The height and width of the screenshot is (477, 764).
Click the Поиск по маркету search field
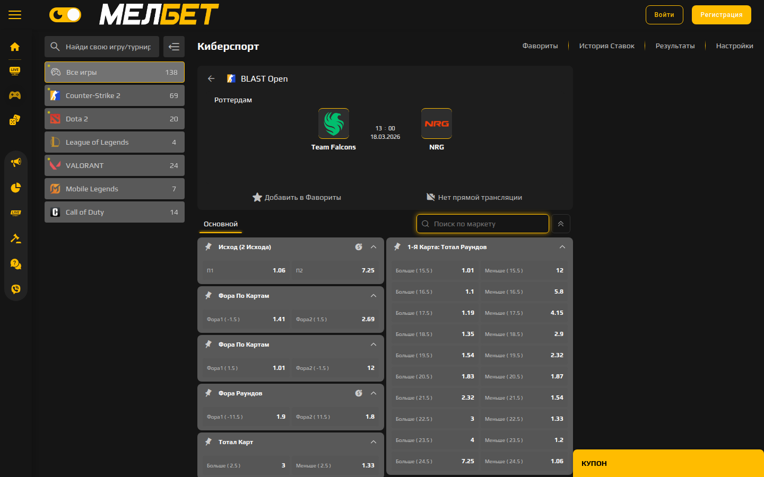(x=483, y=224)
